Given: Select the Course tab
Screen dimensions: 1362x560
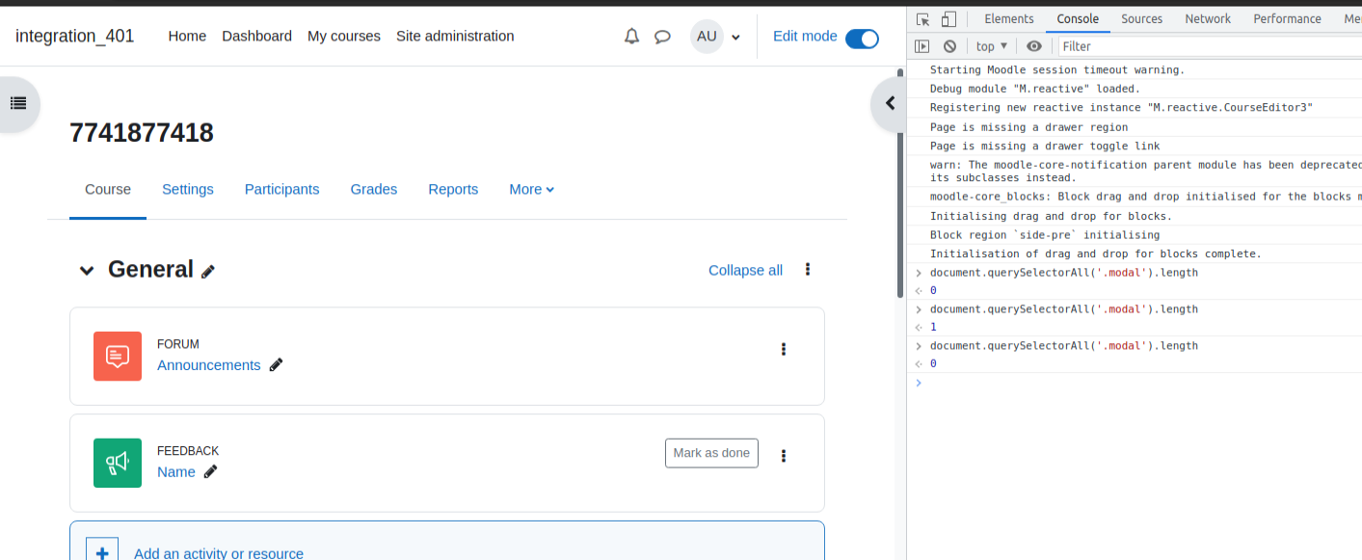Looking at the screenshot, I should tap(108, 189).
